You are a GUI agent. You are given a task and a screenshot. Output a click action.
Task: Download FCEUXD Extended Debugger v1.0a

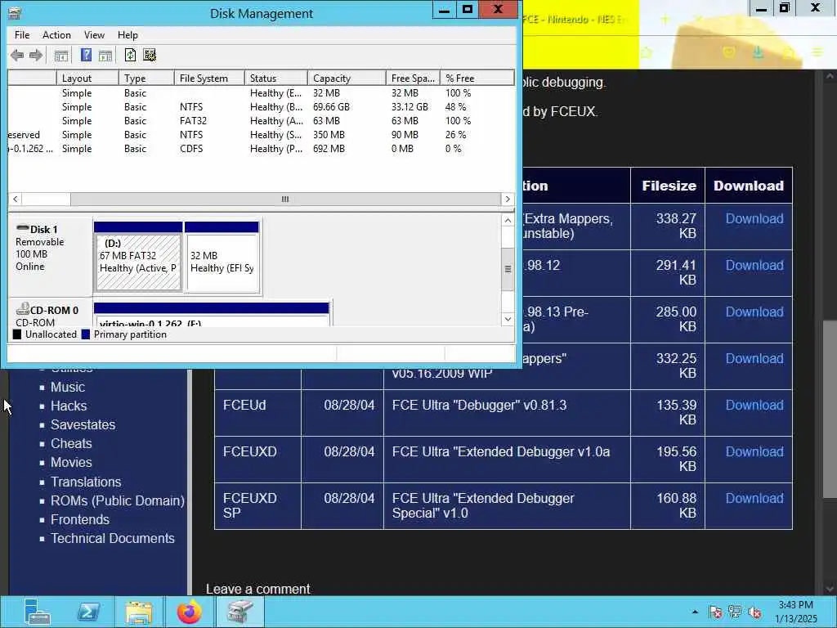tap(754, 451)
